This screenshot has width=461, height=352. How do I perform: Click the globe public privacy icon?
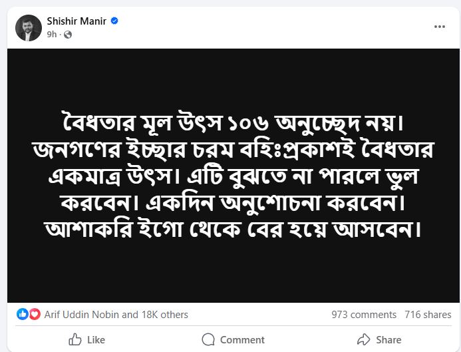66,34
